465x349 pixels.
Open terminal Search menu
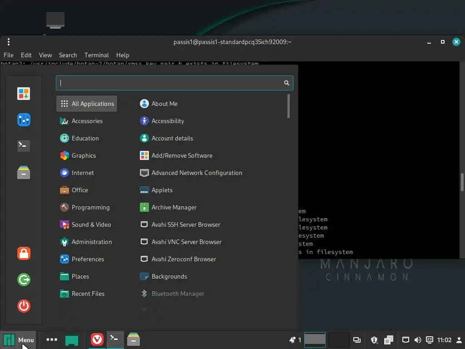[x=68, y=55]
